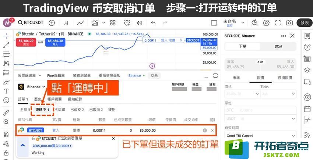Close the 已設定限價單 notification
The height and width of the screenshot is (160, 313).
pyautogui.click(x=113, y=138)
